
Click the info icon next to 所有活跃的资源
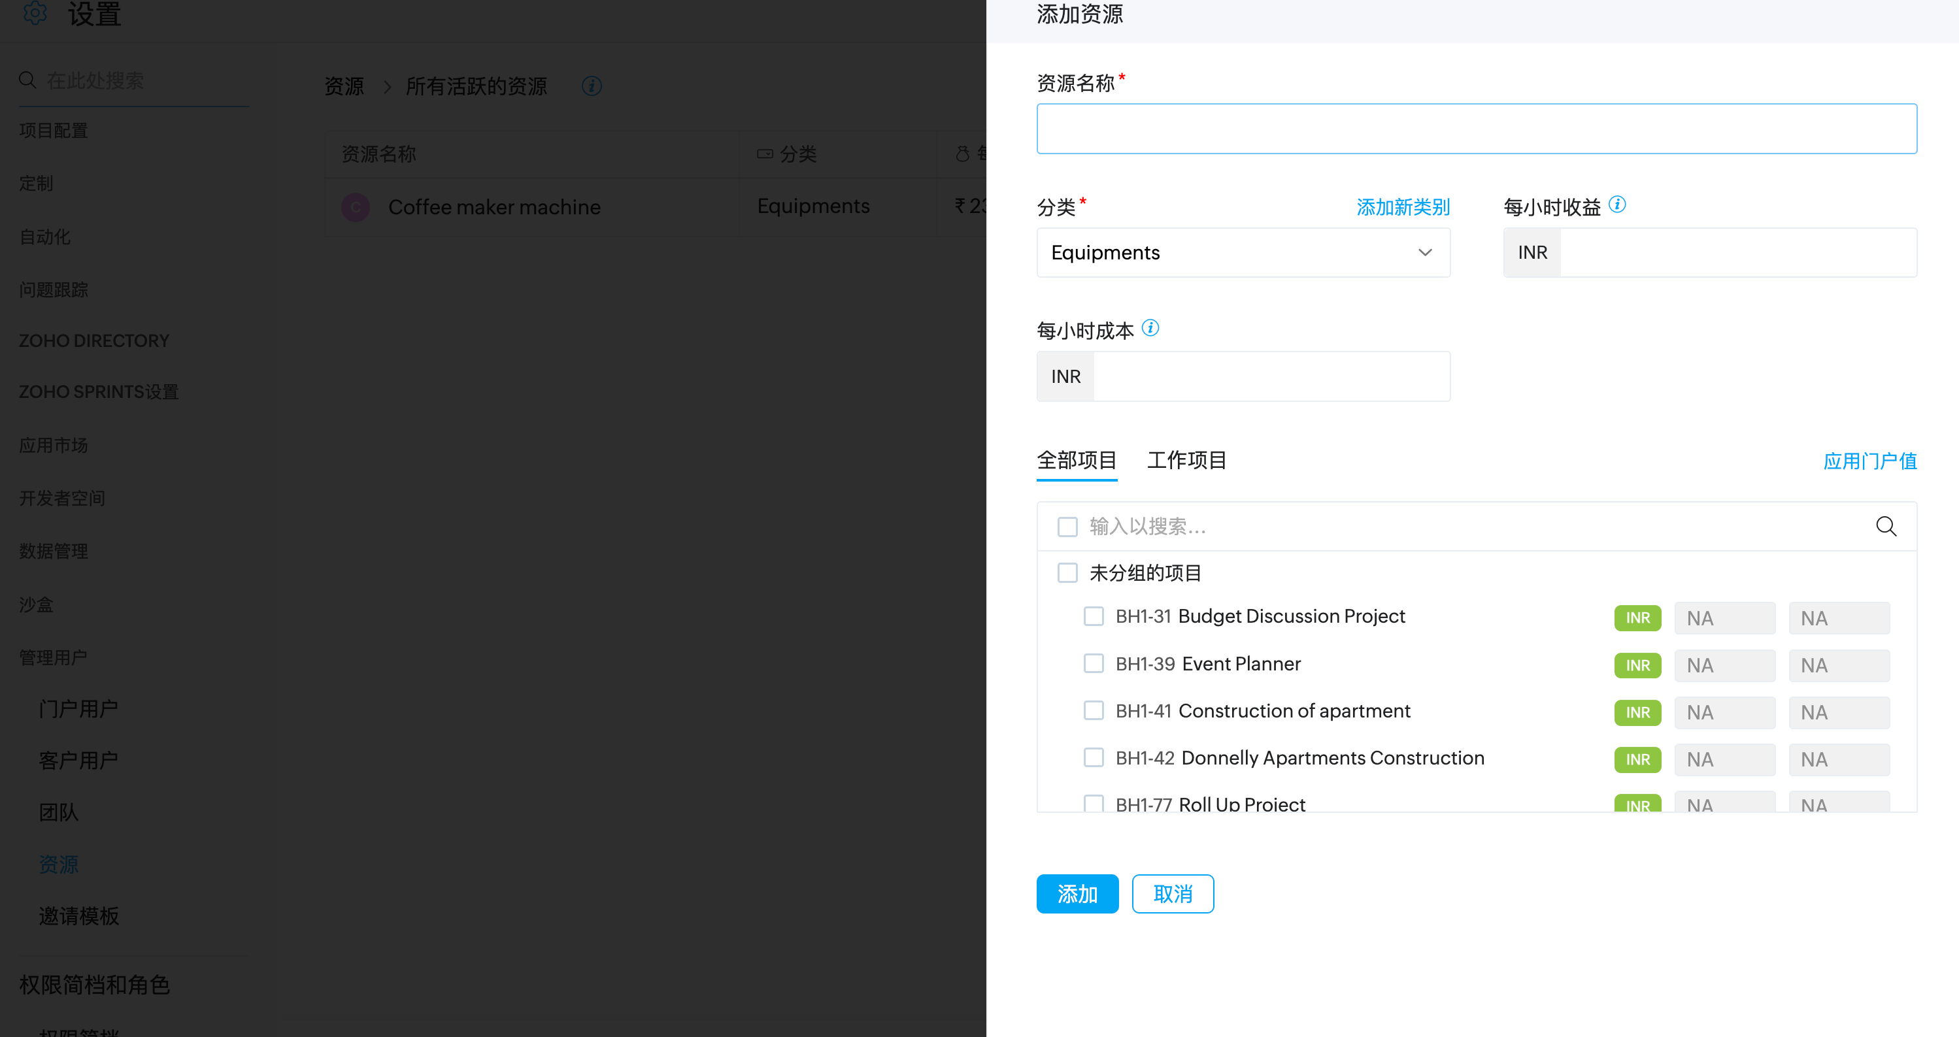592,86
